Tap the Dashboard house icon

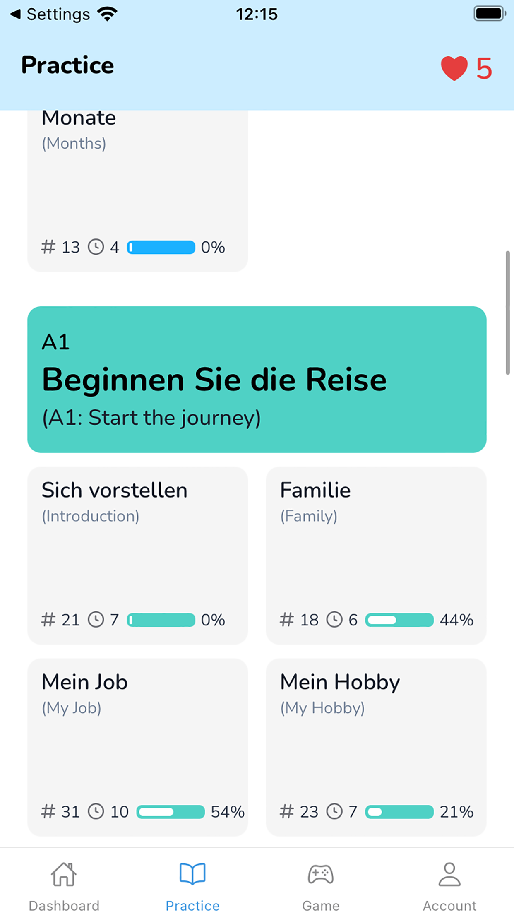click(64, 874)
